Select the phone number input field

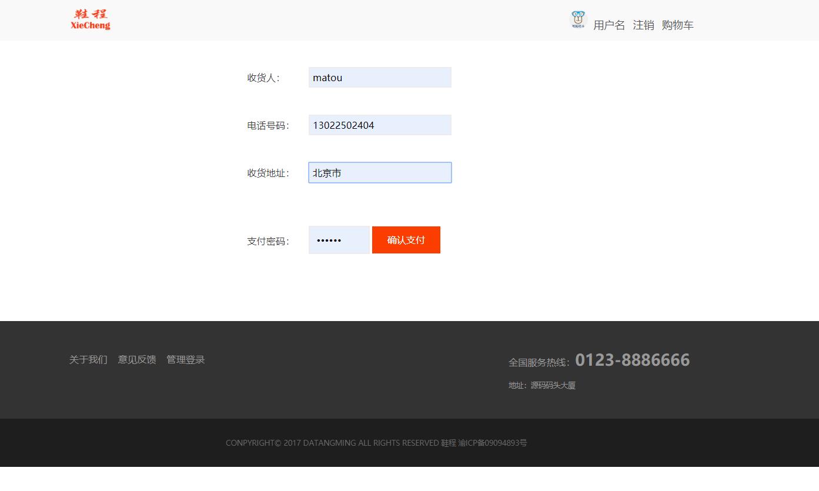tap(379, 125)
